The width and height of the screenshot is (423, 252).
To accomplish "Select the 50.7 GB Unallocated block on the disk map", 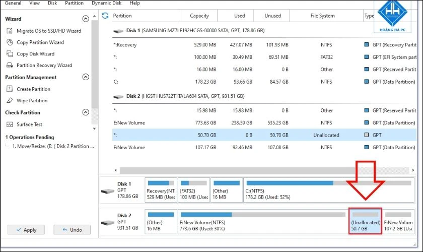I will (x=365, y=221).
